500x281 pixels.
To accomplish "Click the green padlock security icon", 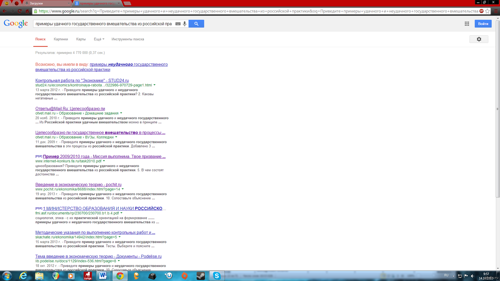I will tap(36, 11).
